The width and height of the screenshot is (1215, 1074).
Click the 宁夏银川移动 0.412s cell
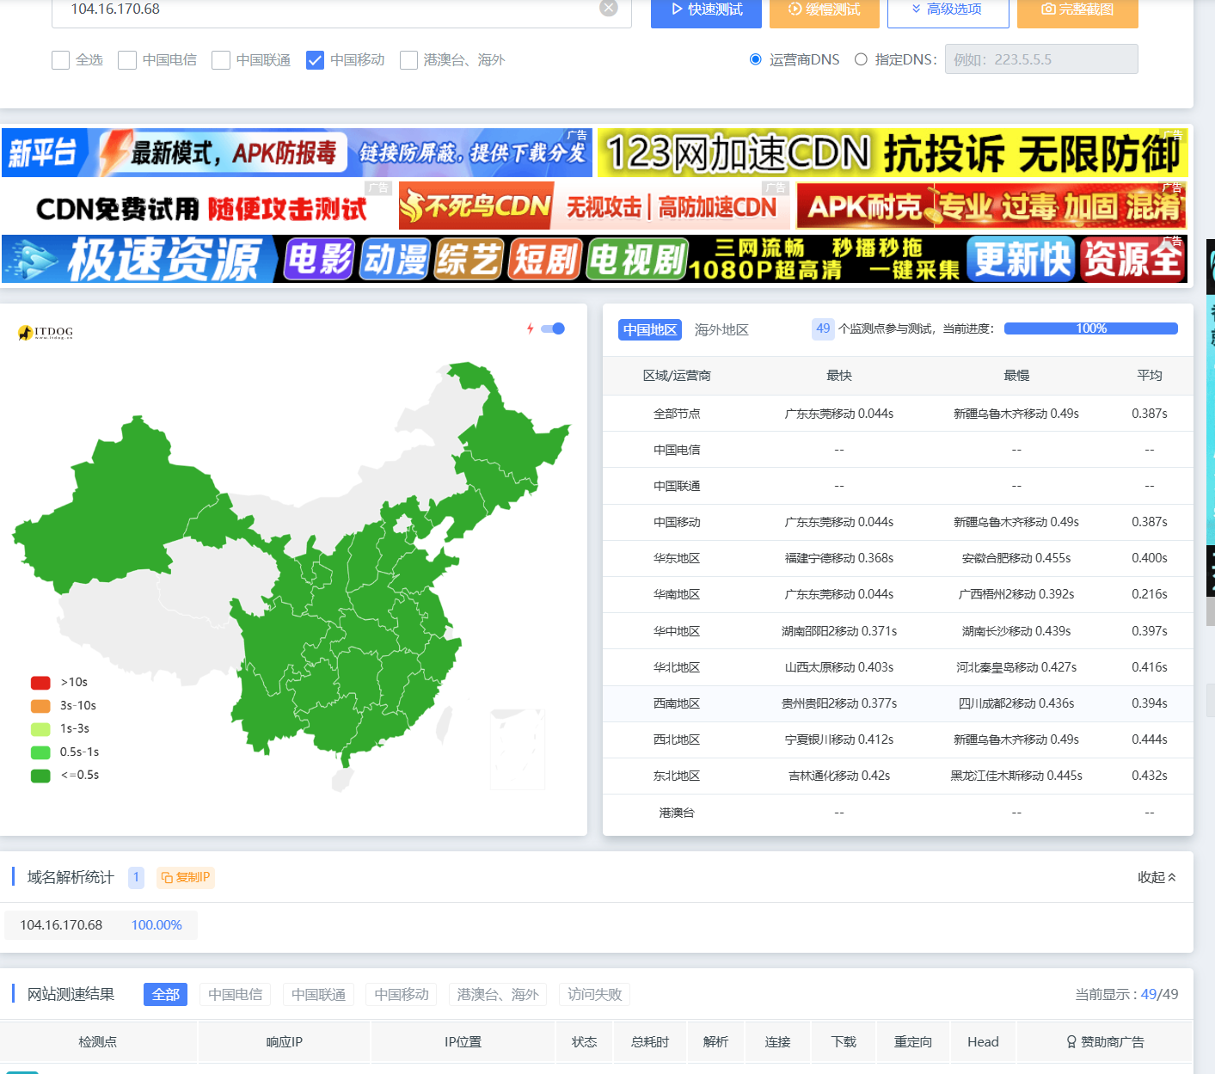pos(839,740)
